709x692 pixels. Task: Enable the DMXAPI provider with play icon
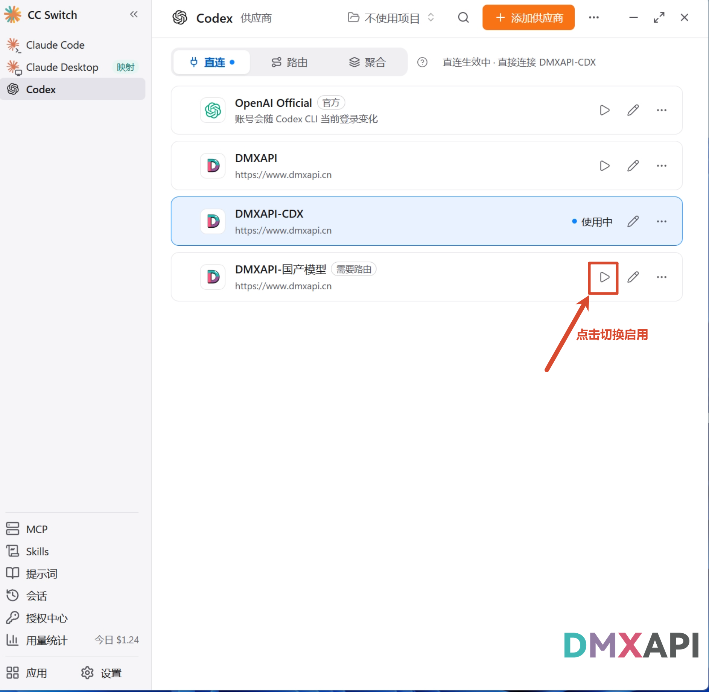(x=604, y=166)
